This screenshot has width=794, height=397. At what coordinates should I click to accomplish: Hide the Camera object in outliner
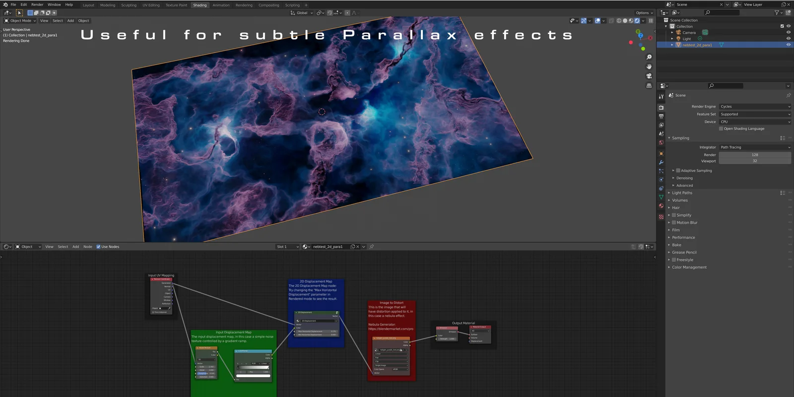(x=789, y=32)
